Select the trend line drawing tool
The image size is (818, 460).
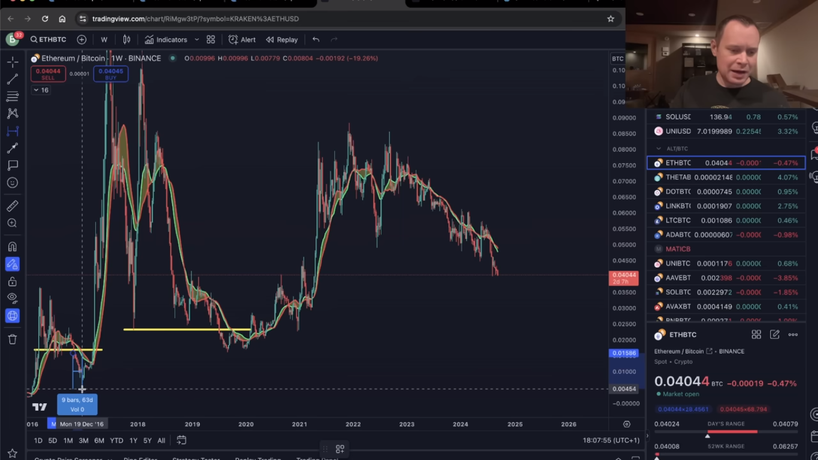coord(13,79)
